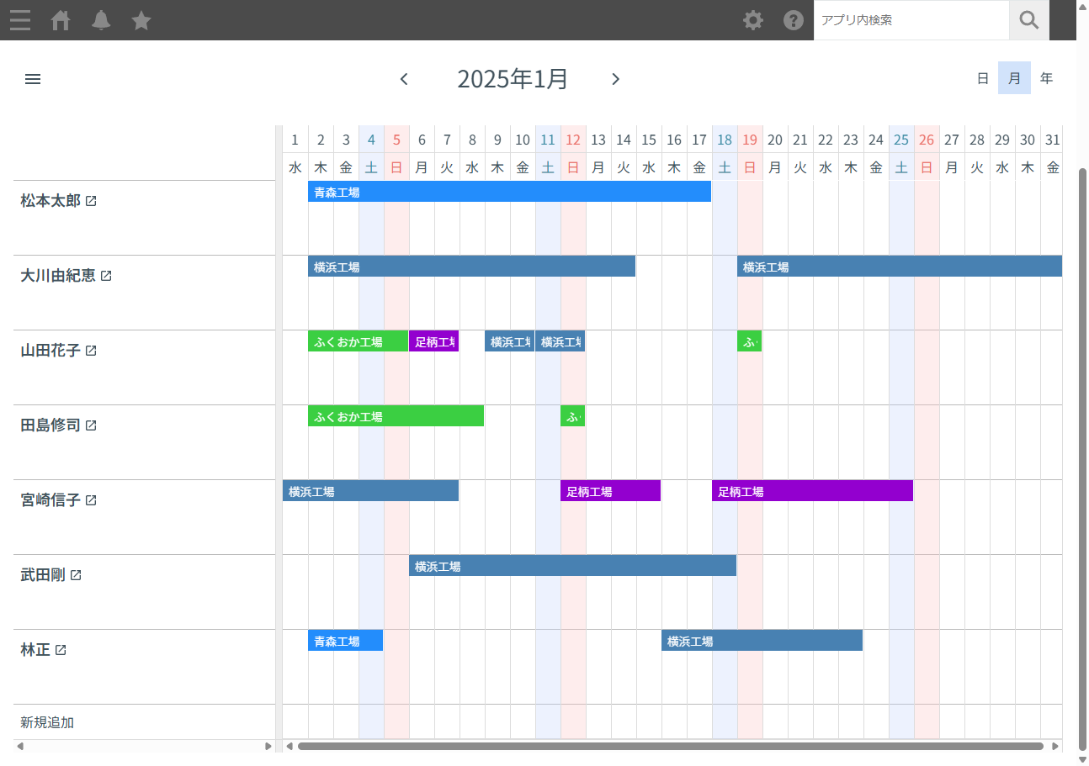Image resolution: width=1089 pixels, height=766 pixels.
Task: Toggle the calendar side menu icon
Action: [x=33, y=79]
